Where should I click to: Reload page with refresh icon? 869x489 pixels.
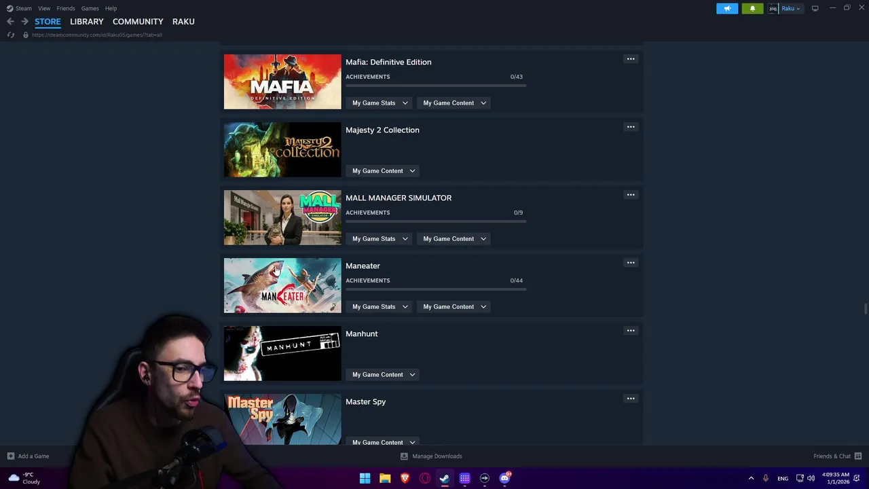11,35
